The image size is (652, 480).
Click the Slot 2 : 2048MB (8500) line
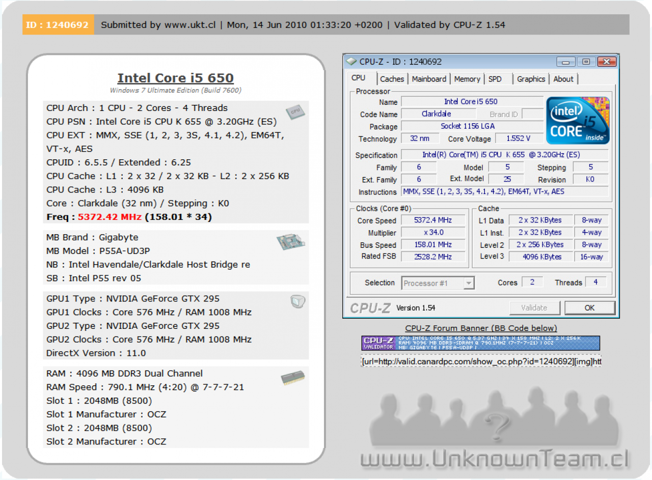click(x=99, y=428)
